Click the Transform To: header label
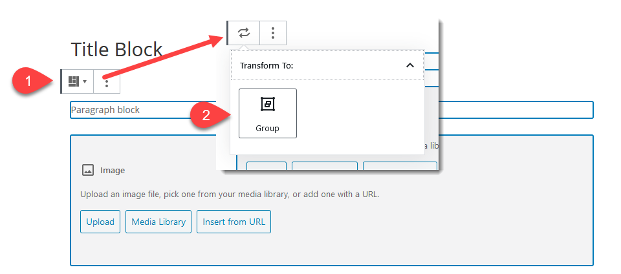The width and height of the screenshot is (621, 274). click(267, 66)
